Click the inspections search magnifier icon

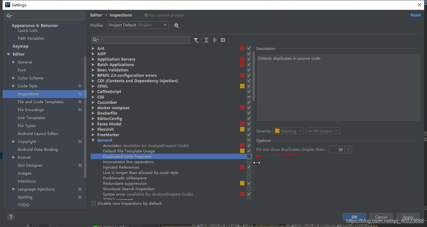95,40
